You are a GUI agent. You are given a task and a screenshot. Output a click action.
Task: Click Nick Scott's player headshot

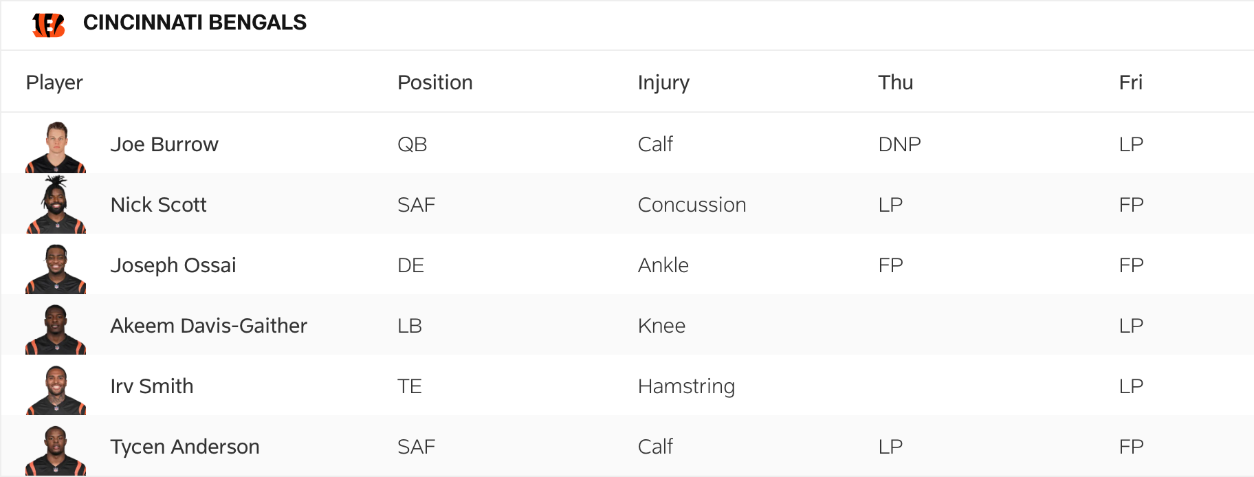click(x=56, y=206)
